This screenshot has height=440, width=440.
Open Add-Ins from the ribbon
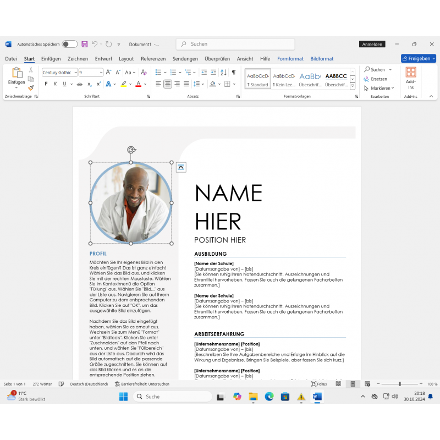coord(410,78)
